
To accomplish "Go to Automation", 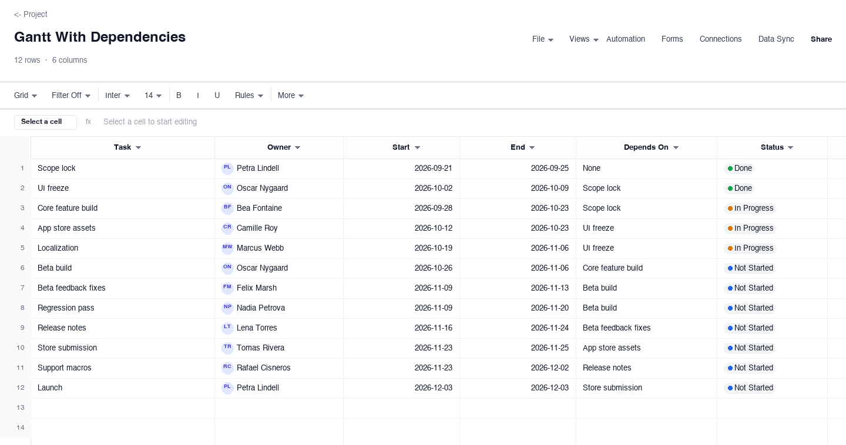I will point(626,39).
